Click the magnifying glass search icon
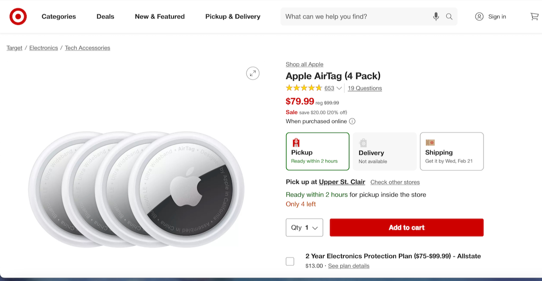 point(449,16)
